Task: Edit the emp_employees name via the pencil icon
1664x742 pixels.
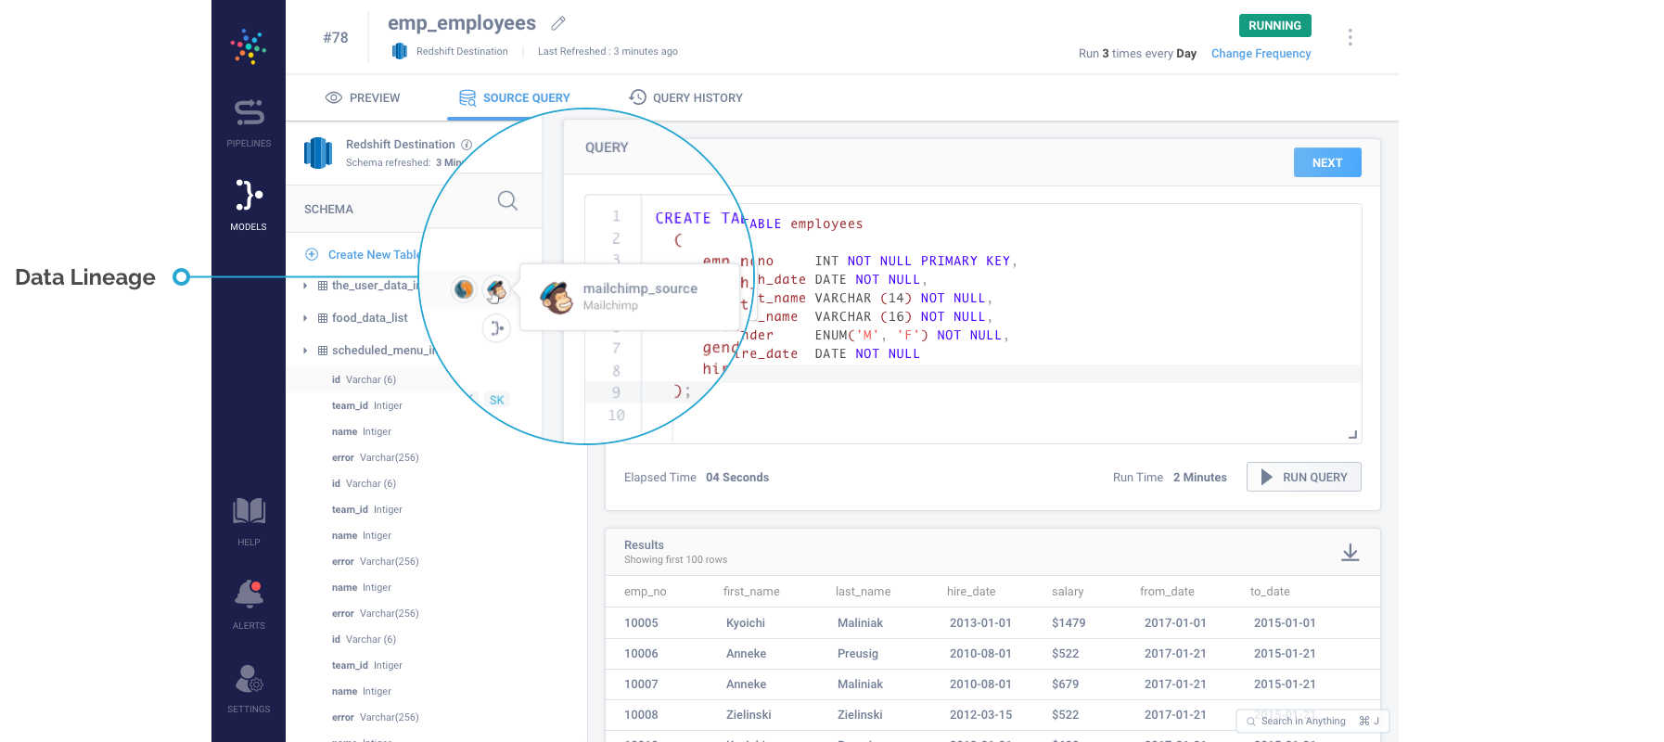Action: click(558, 23)
